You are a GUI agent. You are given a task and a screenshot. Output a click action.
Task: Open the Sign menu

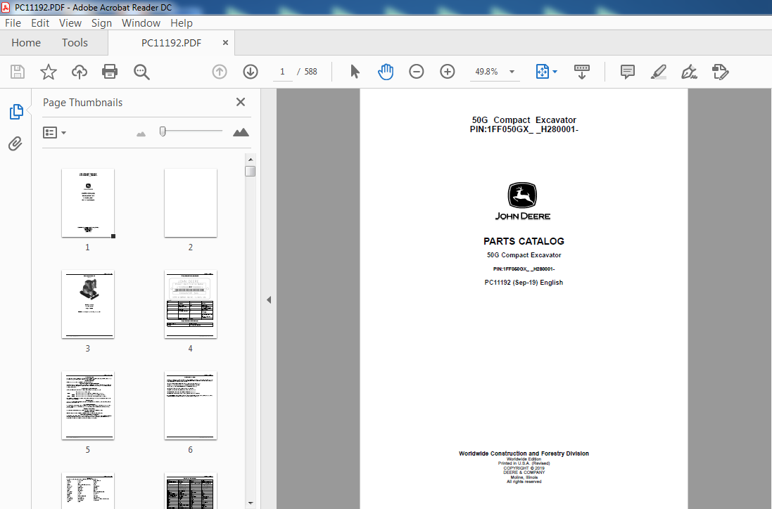pyautogui.click(x=101, y=23)
